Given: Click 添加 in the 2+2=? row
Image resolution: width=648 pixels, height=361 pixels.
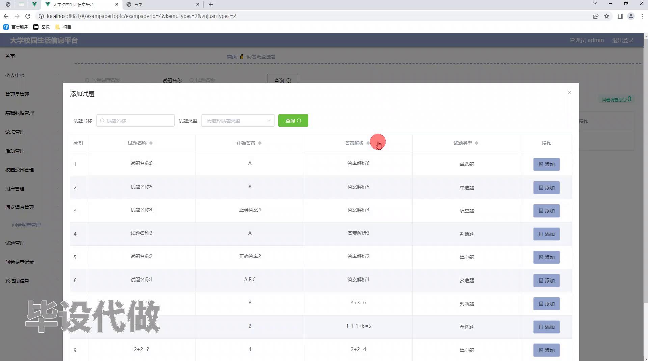Looking at the screenshot, I should coord(546,350).
